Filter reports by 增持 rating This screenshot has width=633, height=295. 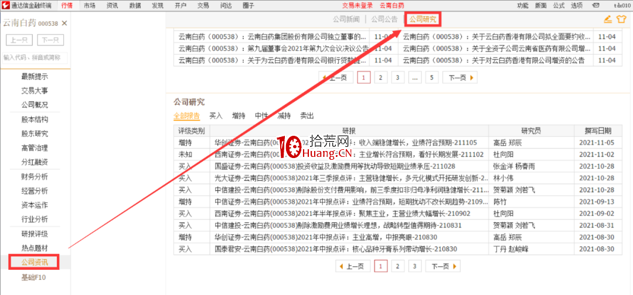239,116
